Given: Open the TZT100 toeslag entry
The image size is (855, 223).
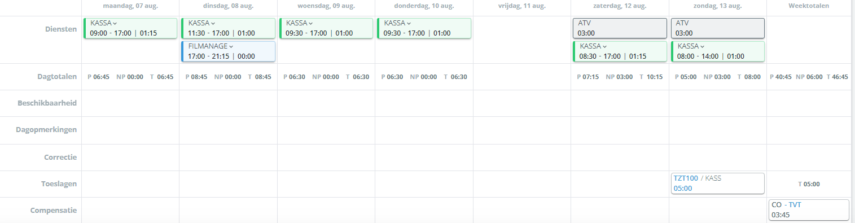Looking at the screenshot, I should [x=717, y=183].
